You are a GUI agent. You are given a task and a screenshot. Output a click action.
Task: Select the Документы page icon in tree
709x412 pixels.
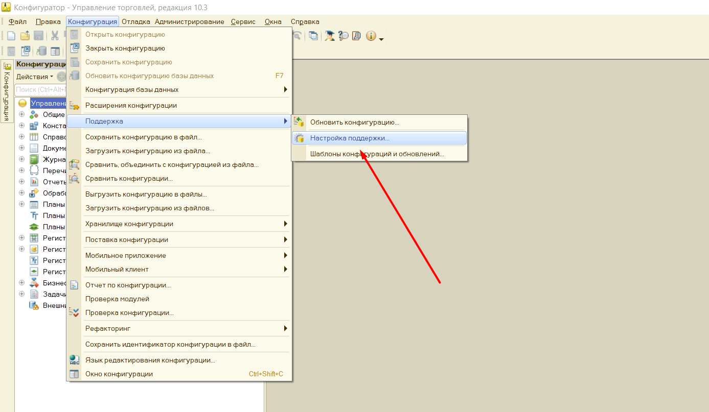34,148
